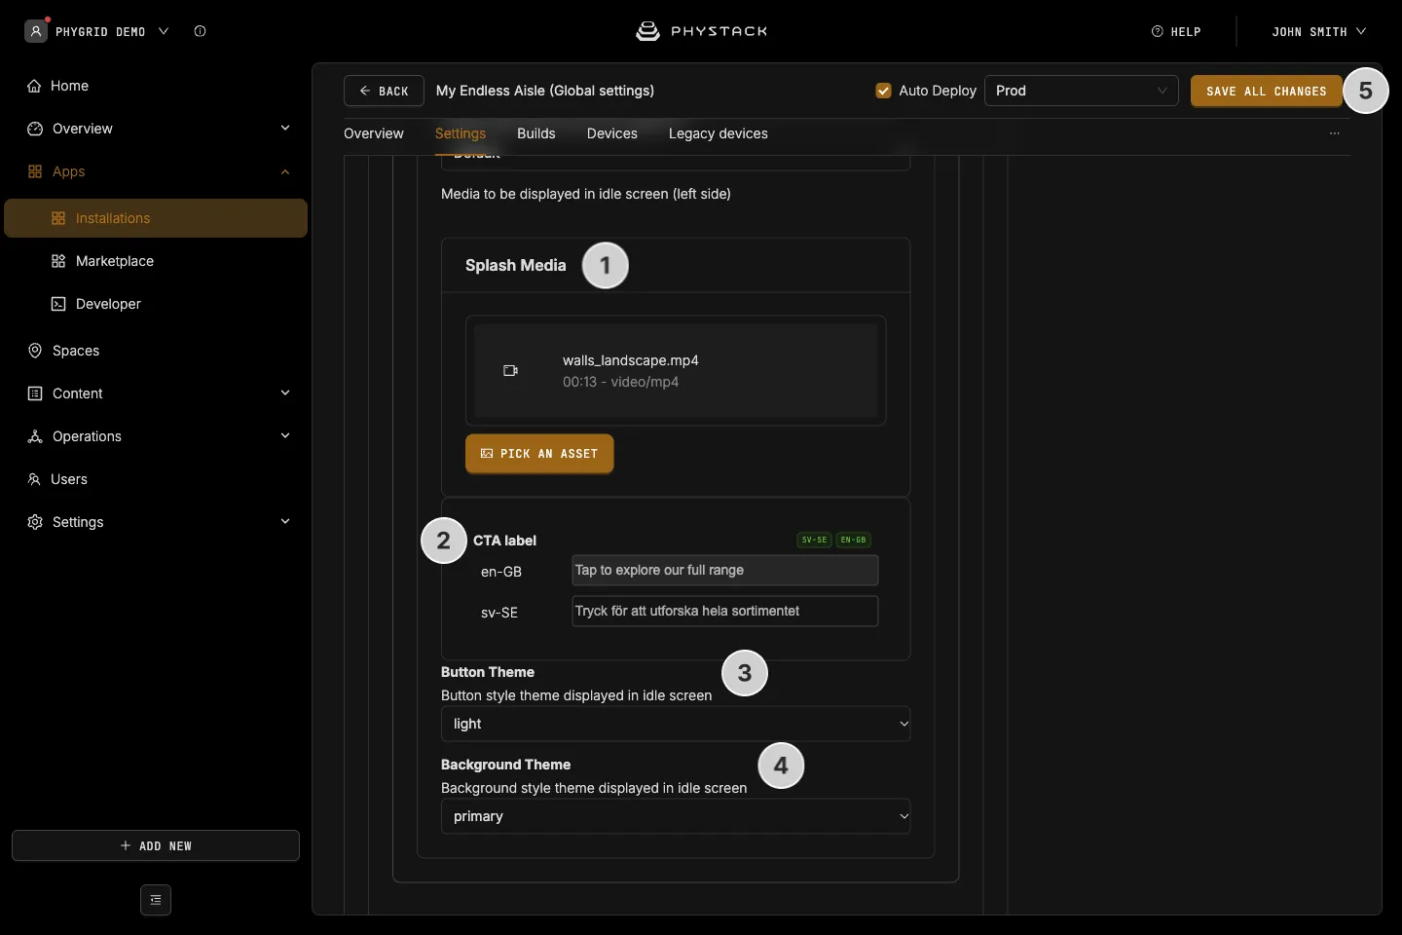The height and width of the screenshot is (935, 1402).
Task: Open the info icon beside PhyGrid Demo
Action: click(200, 31)
